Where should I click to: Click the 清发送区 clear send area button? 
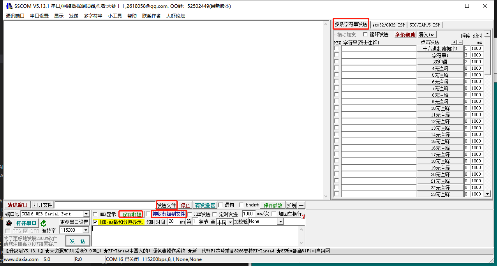coord(205,205)
